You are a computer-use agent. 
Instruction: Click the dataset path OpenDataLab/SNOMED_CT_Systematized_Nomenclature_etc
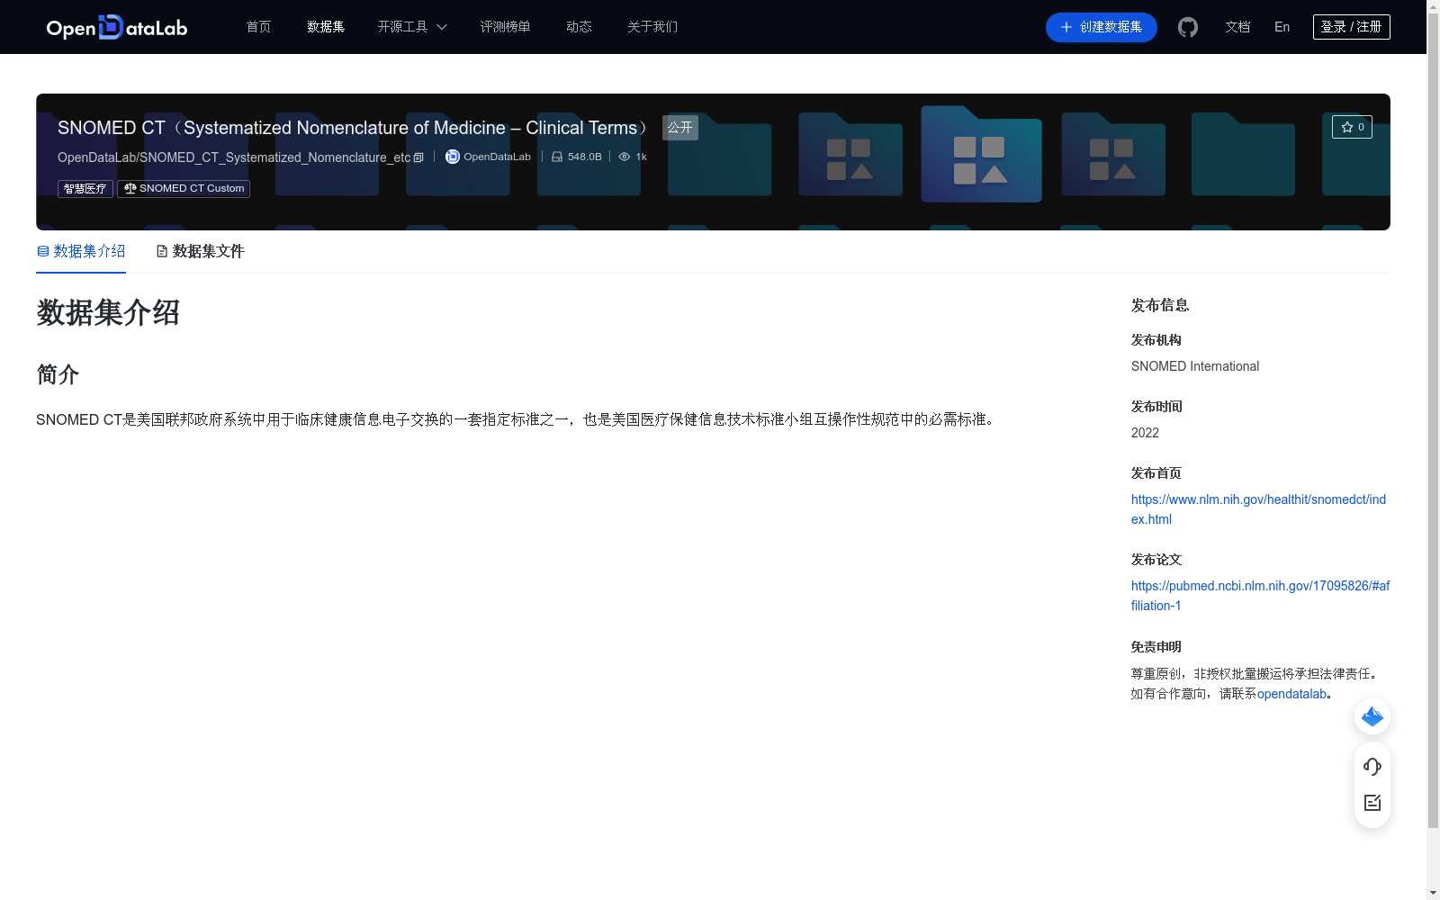pyautogui.click(x=234, y=157)
